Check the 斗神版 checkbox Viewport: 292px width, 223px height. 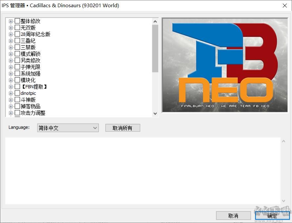17,100
